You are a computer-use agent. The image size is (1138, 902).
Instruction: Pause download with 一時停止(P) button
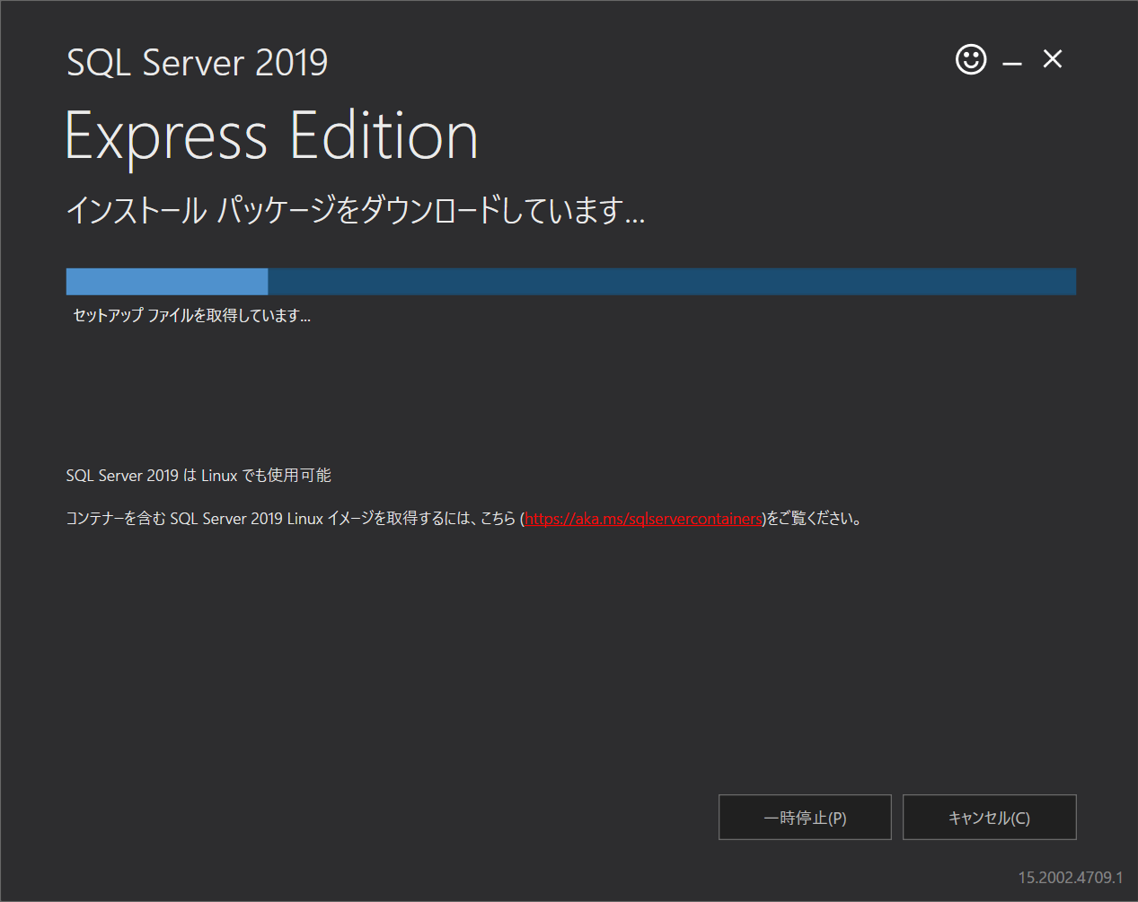point(805,818)
